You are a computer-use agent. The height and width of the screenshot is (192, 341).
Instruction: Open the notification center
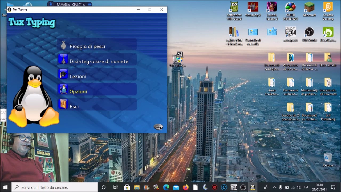[333, 187]
